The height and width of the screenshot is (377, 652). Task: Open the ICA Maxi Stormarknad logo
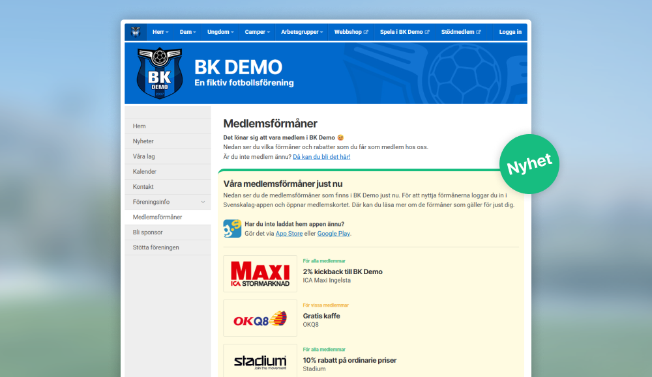point(260,274)
